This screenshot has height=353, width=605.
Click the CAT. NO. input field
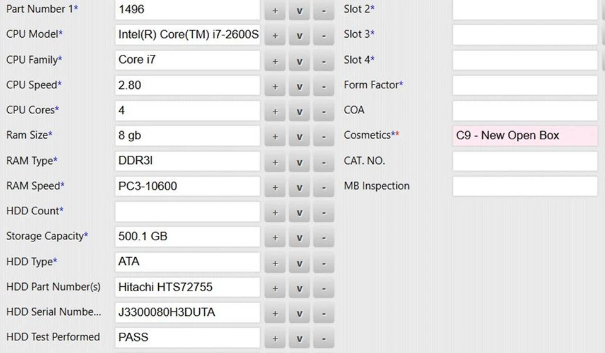coord(524,161)
